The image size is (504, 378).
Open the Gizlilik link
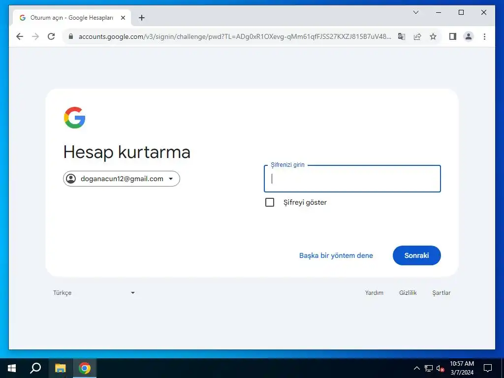point(408,293)
